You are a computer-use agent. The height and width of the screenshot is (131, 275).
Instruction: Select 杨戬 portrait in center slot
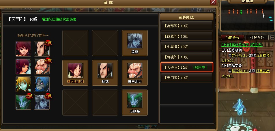point(105,70)
